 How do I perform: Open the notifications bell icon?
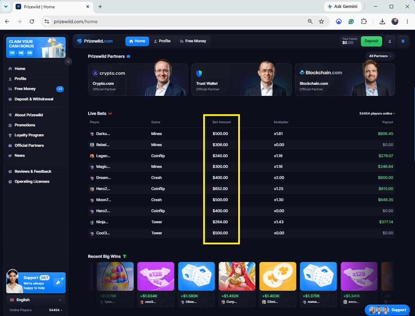point(403,41)
